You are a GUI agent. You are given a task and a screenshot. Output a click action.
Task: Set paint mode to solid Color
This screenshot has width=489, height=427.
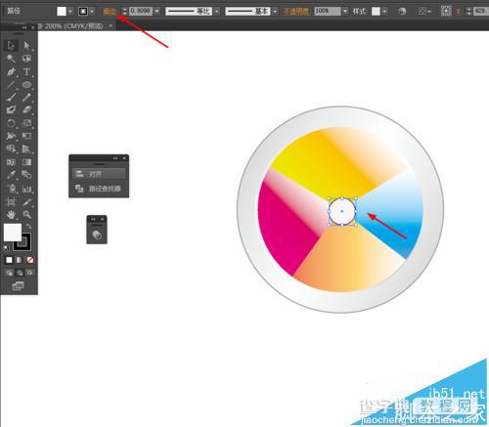pos(9,260)
